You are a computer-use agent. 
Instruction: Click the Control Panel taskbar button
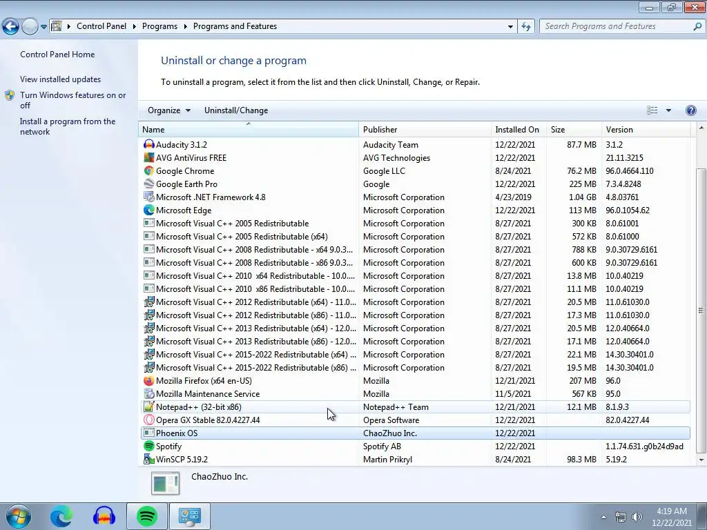tap(189, 516)
